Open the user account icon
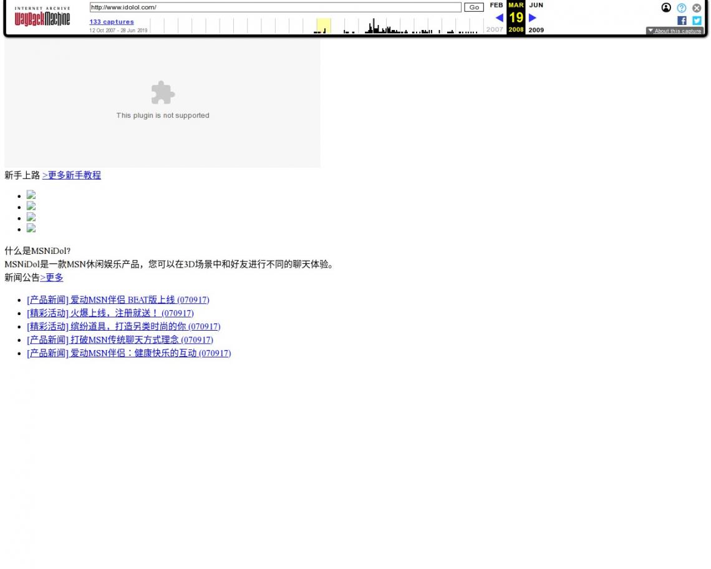The width and height of the screenshot is (711, 569). tap(665, 7)
